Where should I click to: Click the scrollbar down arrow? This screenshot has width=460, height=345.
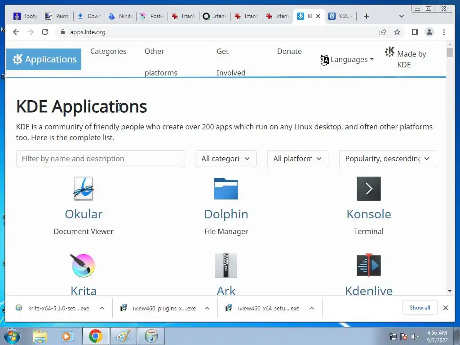coord(450,291)
